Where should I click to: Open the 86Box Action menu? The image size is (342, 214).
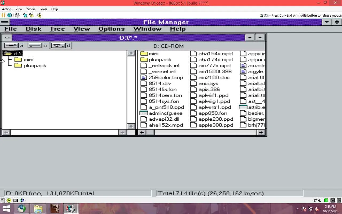[x=7, y=9]
